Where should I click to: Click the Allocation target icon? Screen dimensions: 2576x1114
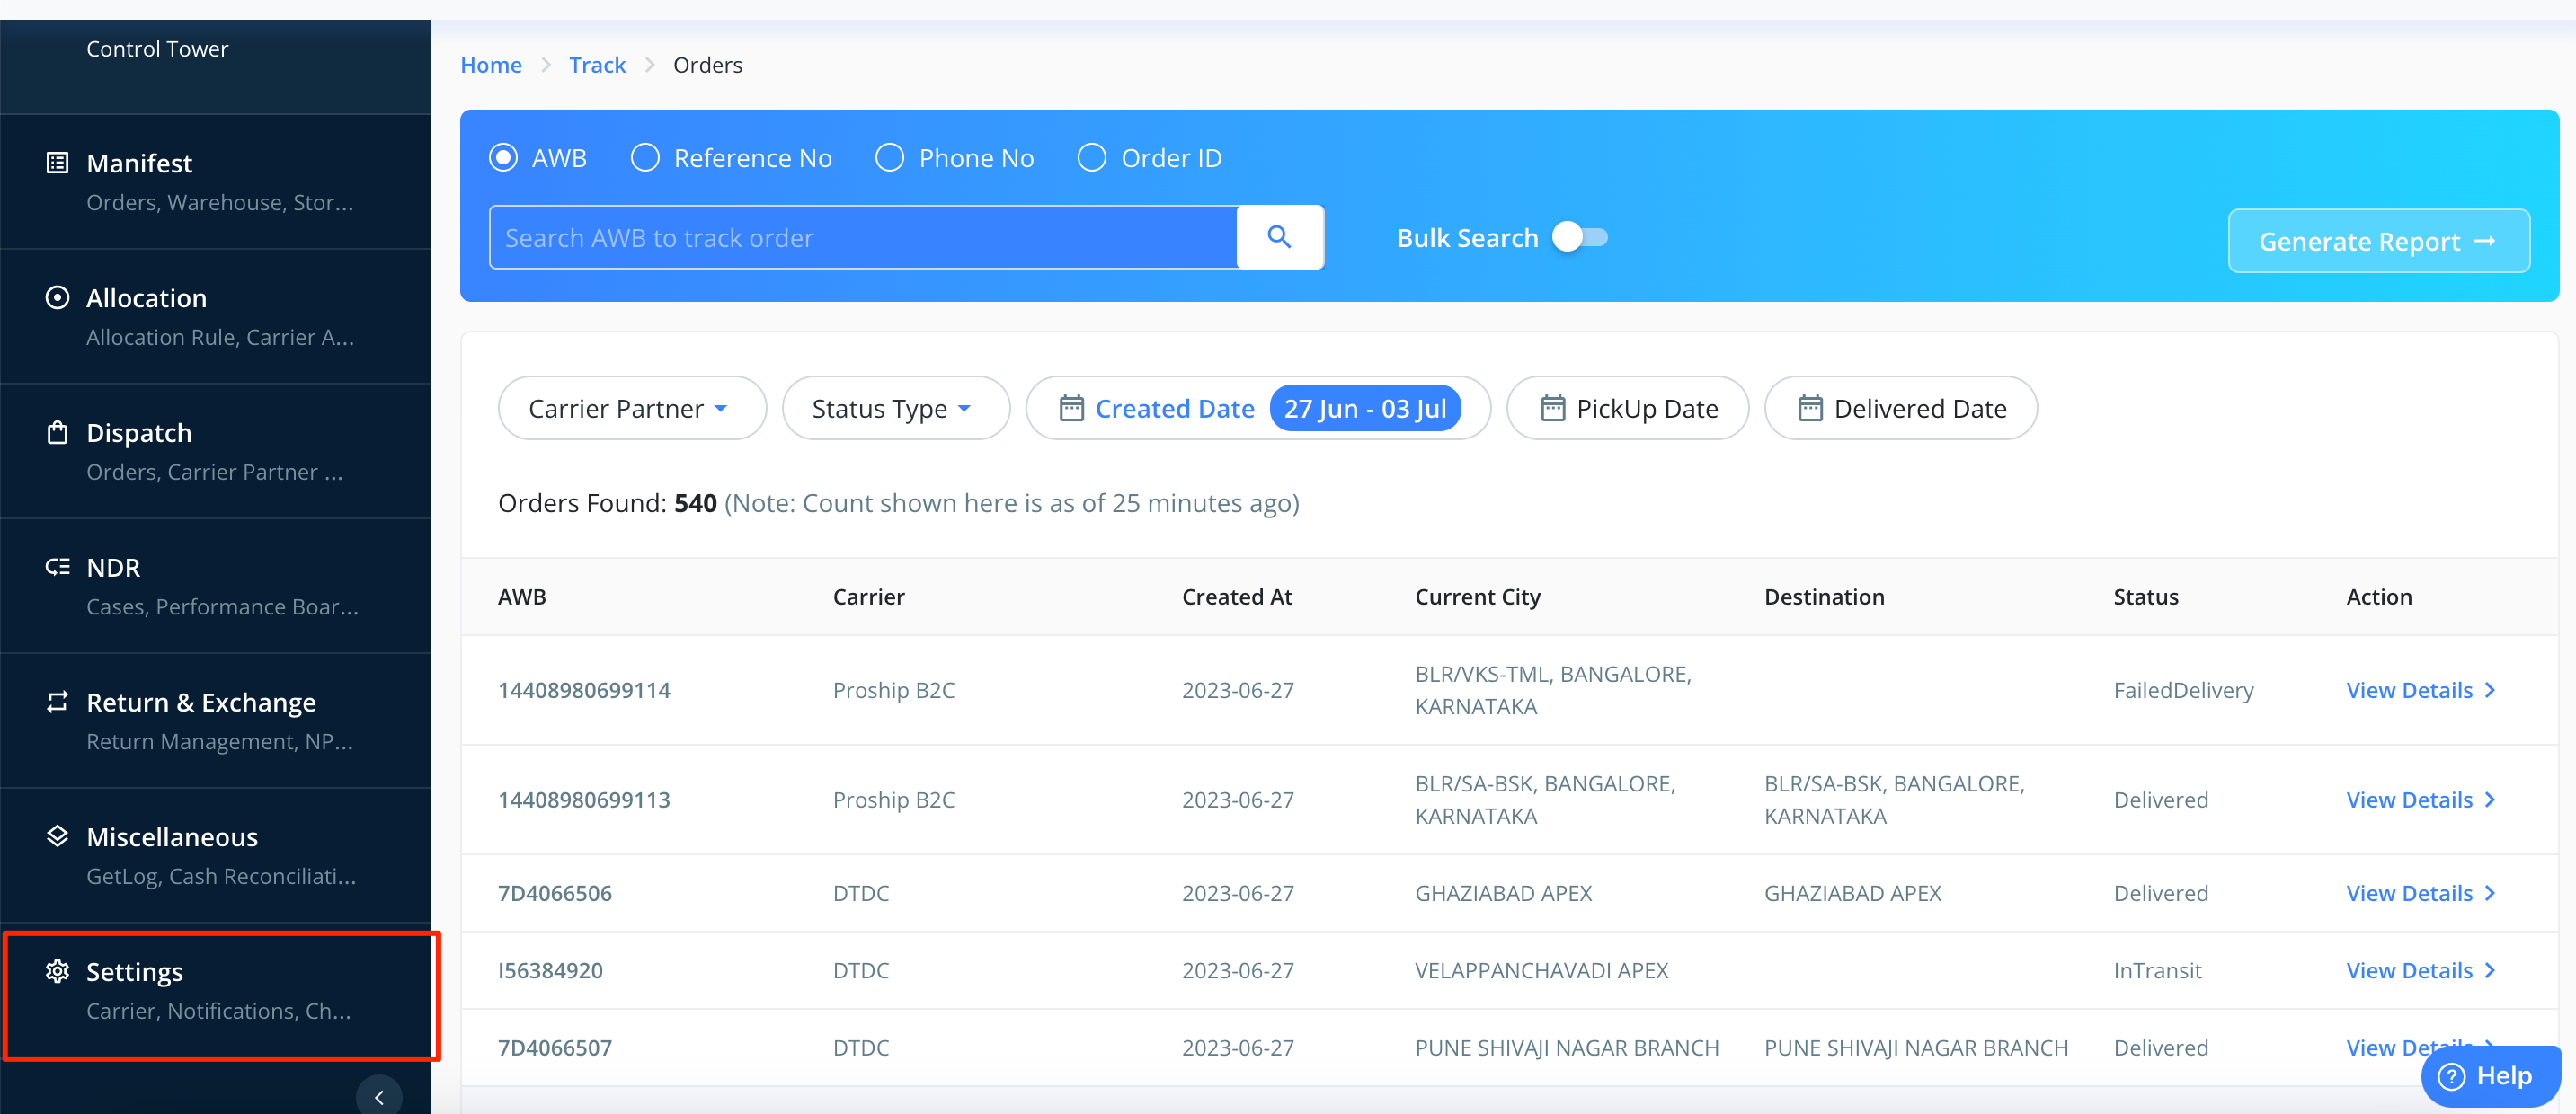tap(57, 297)
